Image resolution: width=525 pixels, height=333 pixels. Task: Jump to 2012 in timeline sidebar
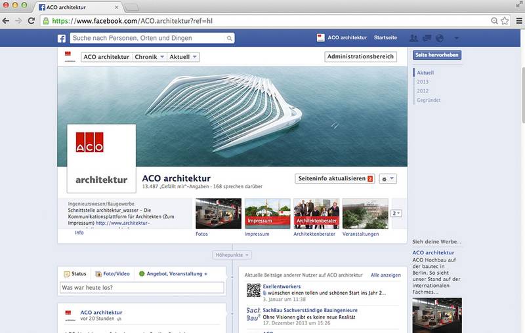pyautogui.click(x=423, y=91)
